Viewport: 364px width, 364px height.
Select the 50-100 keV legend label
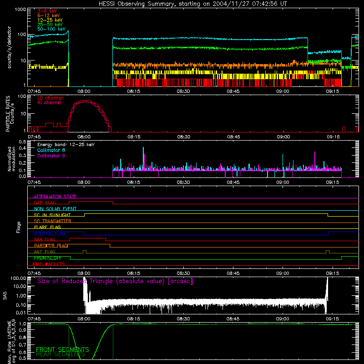[x=51, y=29]
